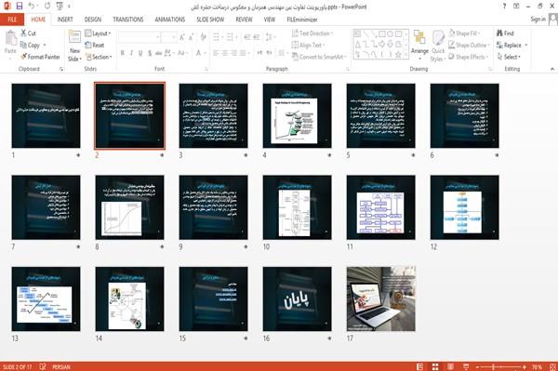558x371 pixels.
Task: Toggle text Shadow formatting
Action: coord(150,53)
